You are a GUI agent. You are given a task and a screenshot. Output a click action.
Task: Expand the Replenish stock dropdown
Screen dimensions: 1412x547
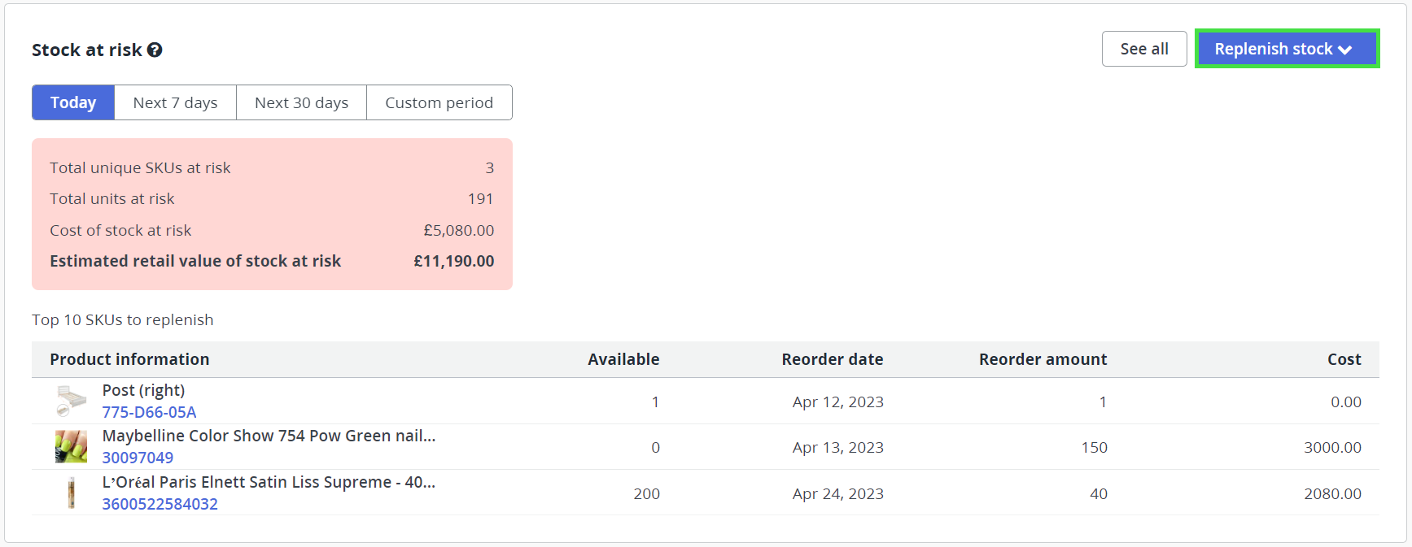[1287, 49]
